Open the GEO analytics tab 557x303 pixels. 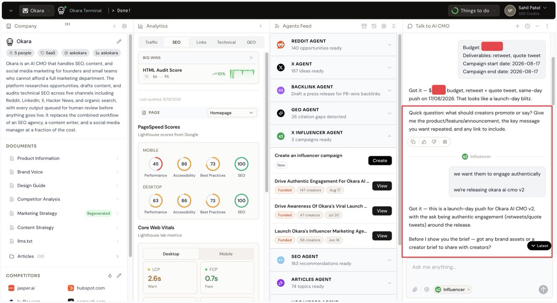[251, 42]
